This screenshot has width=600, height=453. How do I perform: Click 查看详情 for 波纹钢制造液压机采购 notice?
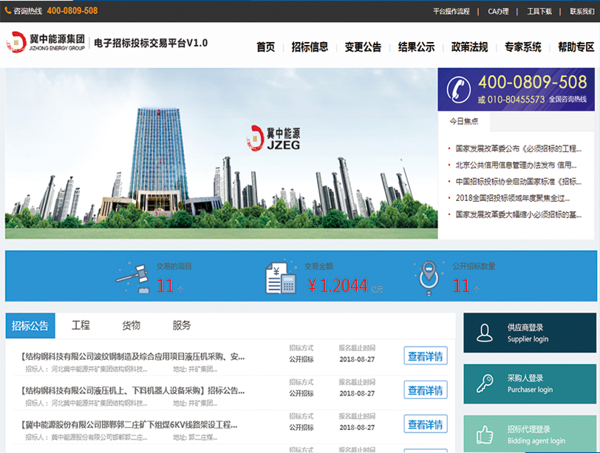point(426,355)
